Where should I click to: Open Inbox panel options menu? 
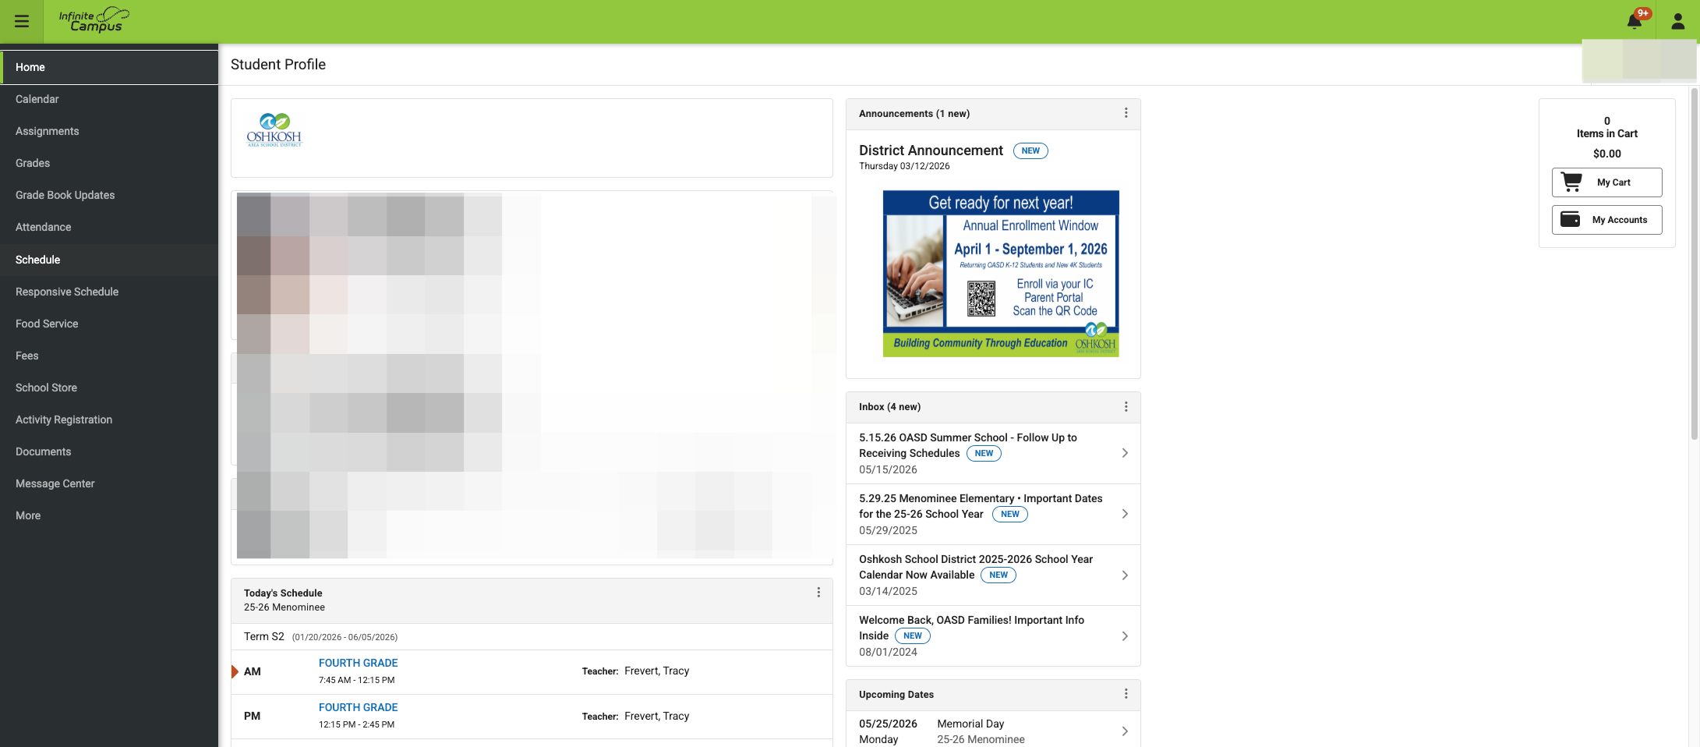(1126, 407)
